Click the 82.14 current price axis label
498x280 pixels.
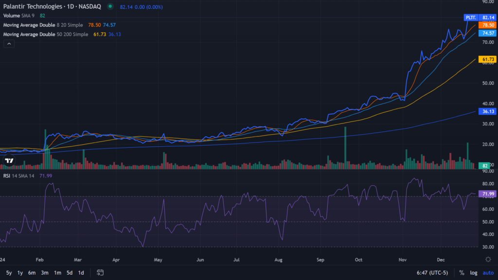pos(488,17)
